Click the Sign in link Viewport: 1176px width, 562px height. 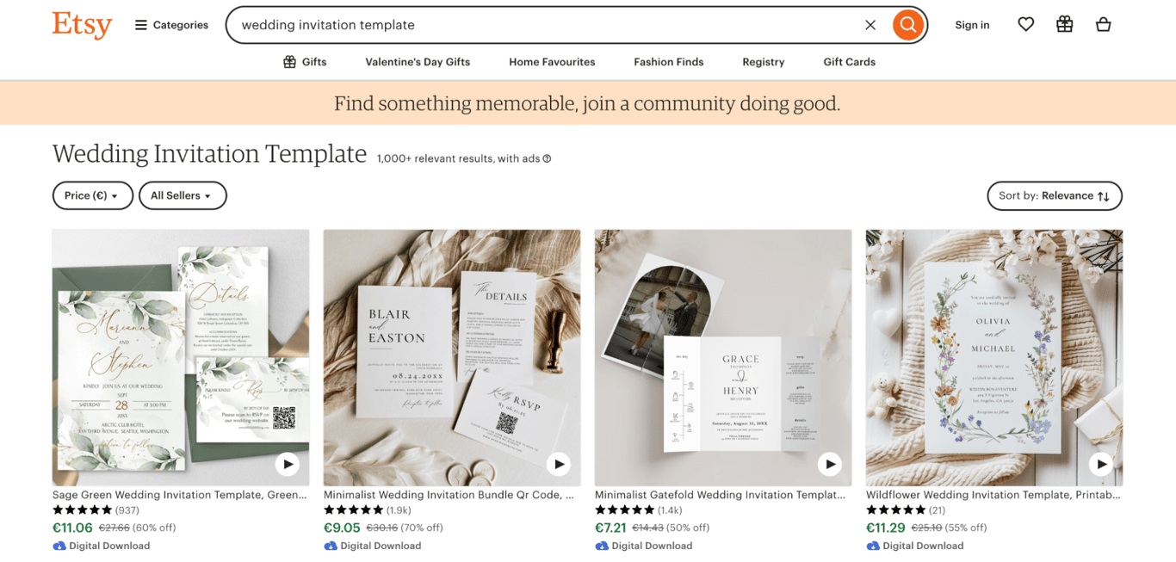click(x=972, y=25)
